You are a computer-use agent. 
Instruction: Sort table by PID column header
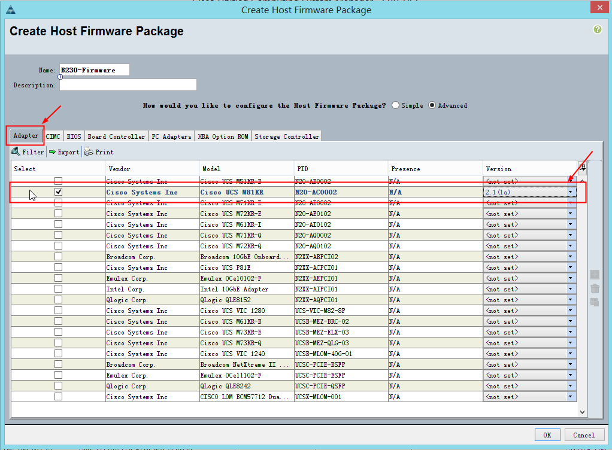coord(341,169)
